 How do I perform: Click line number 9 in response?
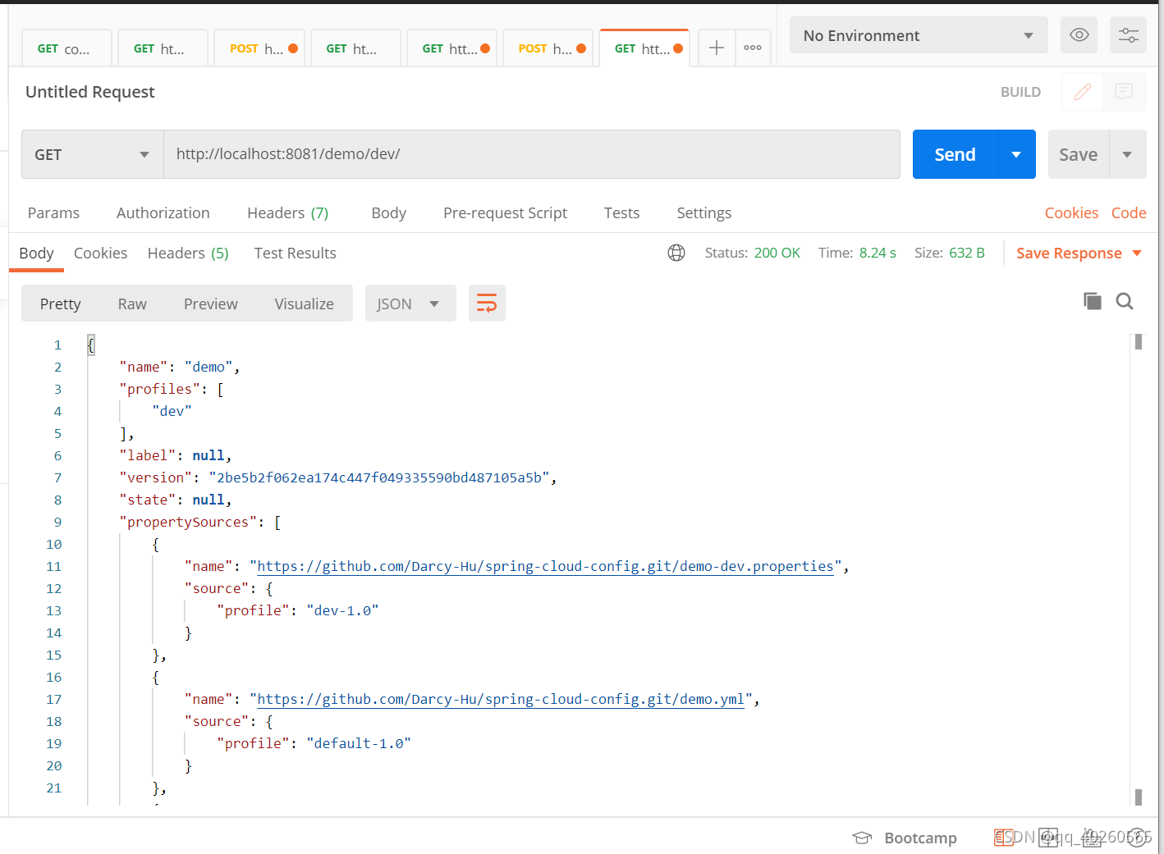coord(57,522)
